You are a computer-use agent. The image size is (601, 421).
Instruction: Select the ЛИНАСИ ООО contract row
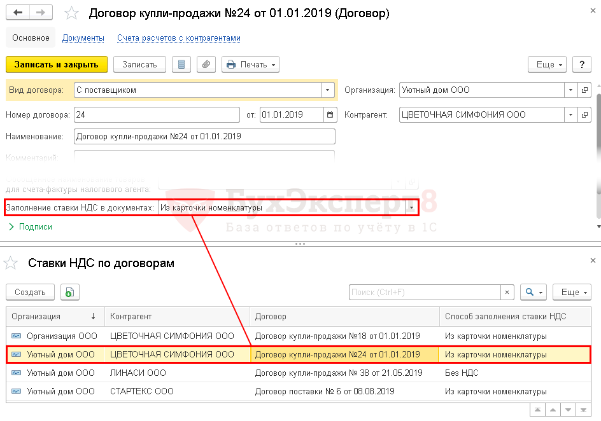pyautogui.click(x=255, y=373)
